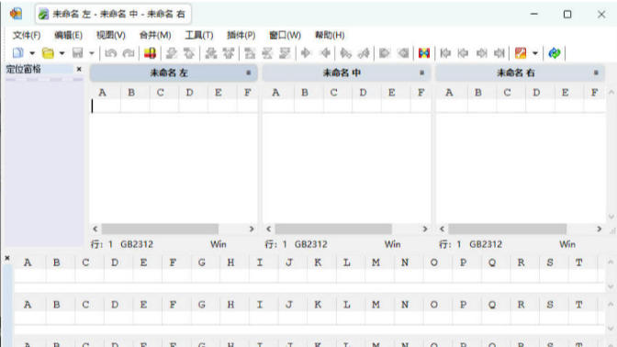The image size is (617, 347).
Task: Click the Copy Right arrow icon
Action: tap(306, 52)
